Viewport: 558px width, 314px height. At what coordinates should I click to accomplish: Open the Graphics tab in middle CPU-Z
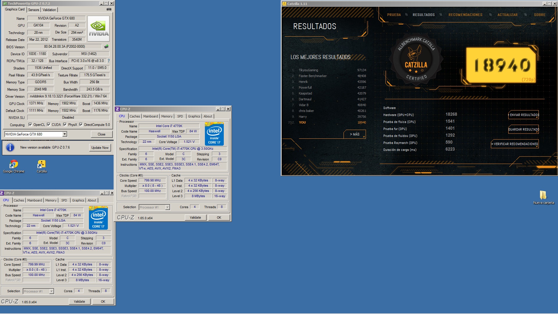point(194,116)
